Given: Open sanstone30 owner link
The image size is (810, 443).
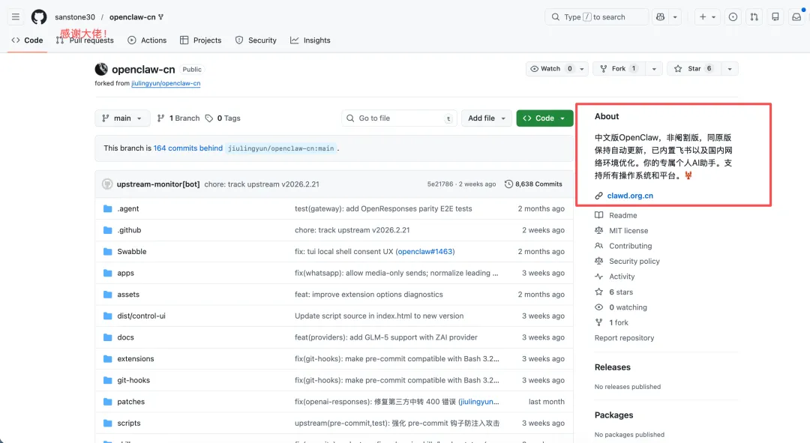Looking at the screenshot, I should (75, 17).
